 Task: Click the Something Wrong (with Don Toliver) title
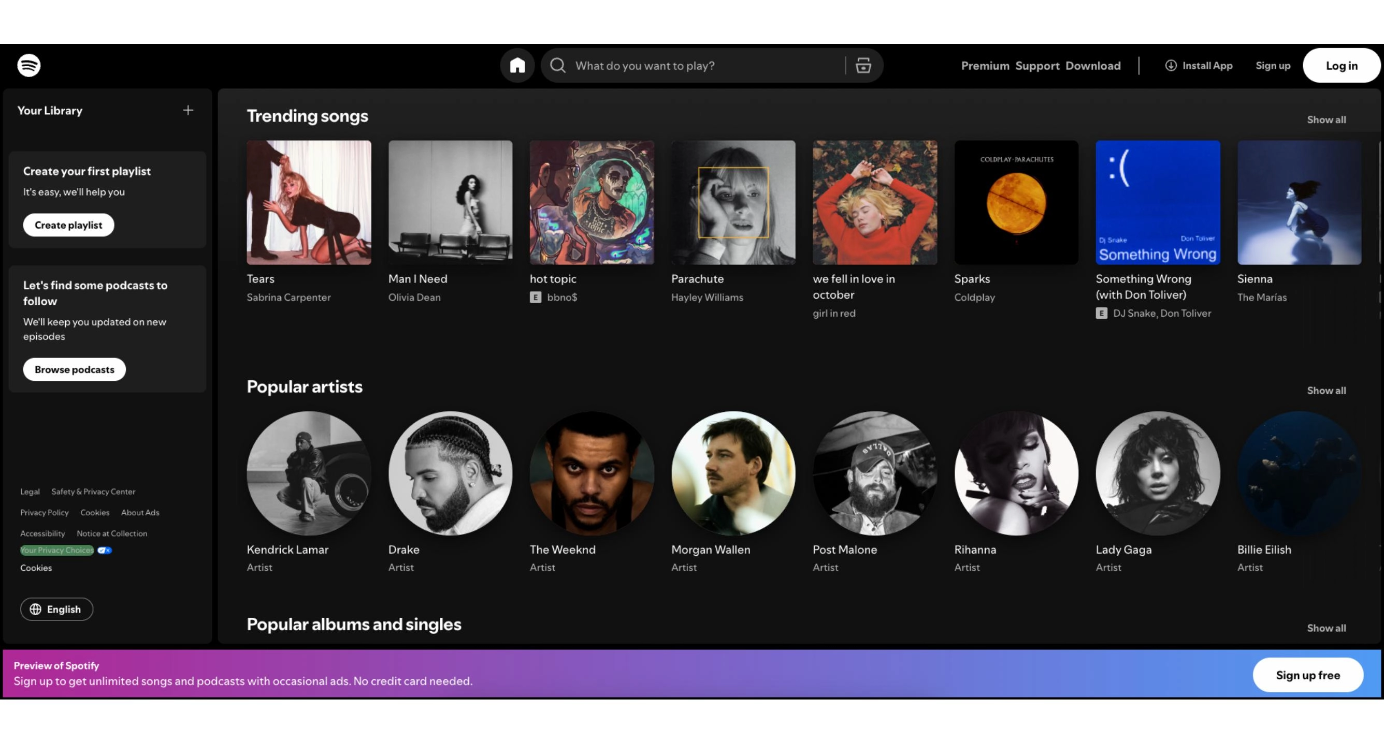tap(1143, 287)
